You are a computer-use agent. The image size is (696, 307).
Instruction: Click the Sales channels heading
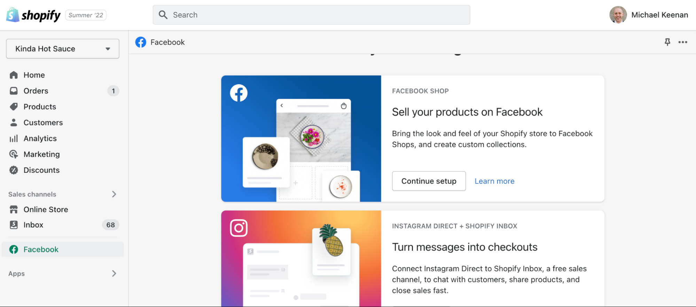pyautogui.click(x=32, y=194)
